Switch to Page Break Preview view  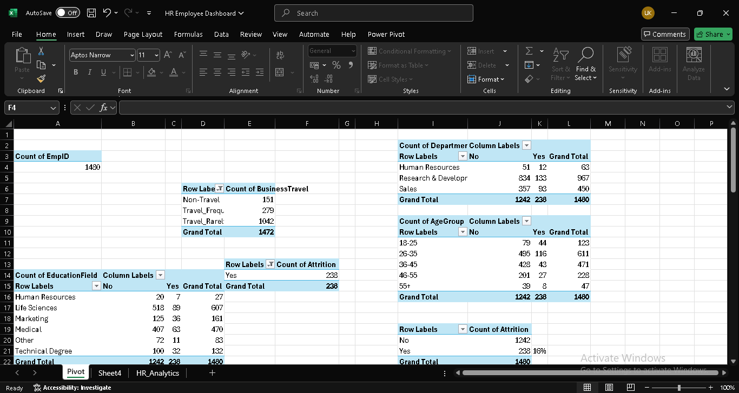tap(630, 388)
